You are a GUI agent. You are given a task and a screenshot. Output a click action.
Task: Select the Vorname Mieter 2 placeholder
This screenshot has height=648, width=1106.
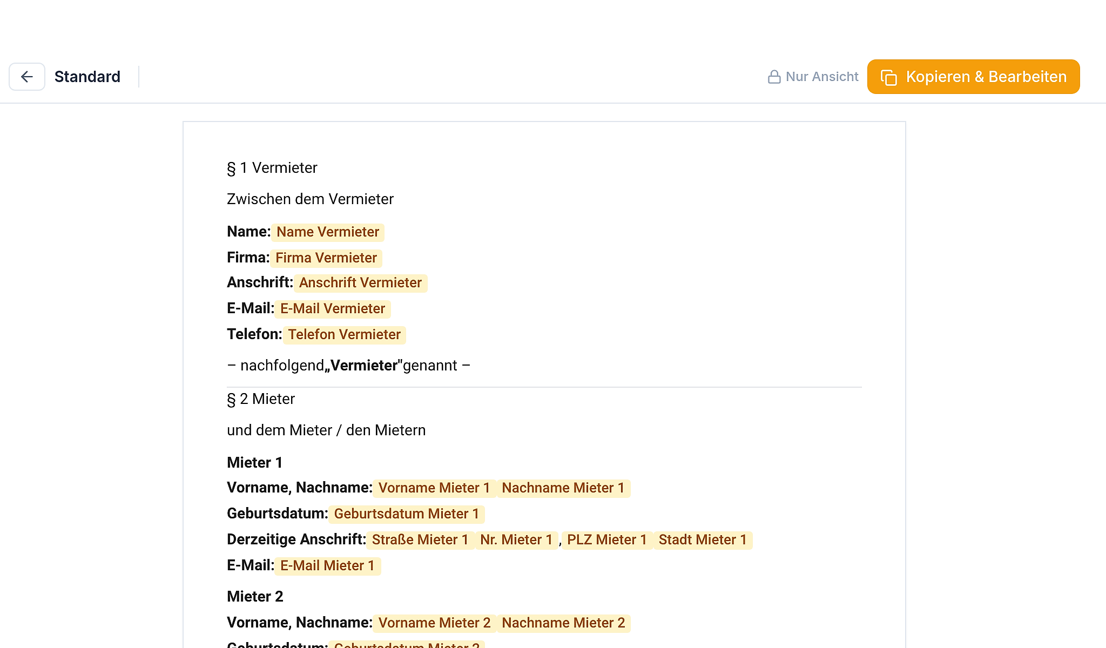pyautogui.click(x=434, y=623)
